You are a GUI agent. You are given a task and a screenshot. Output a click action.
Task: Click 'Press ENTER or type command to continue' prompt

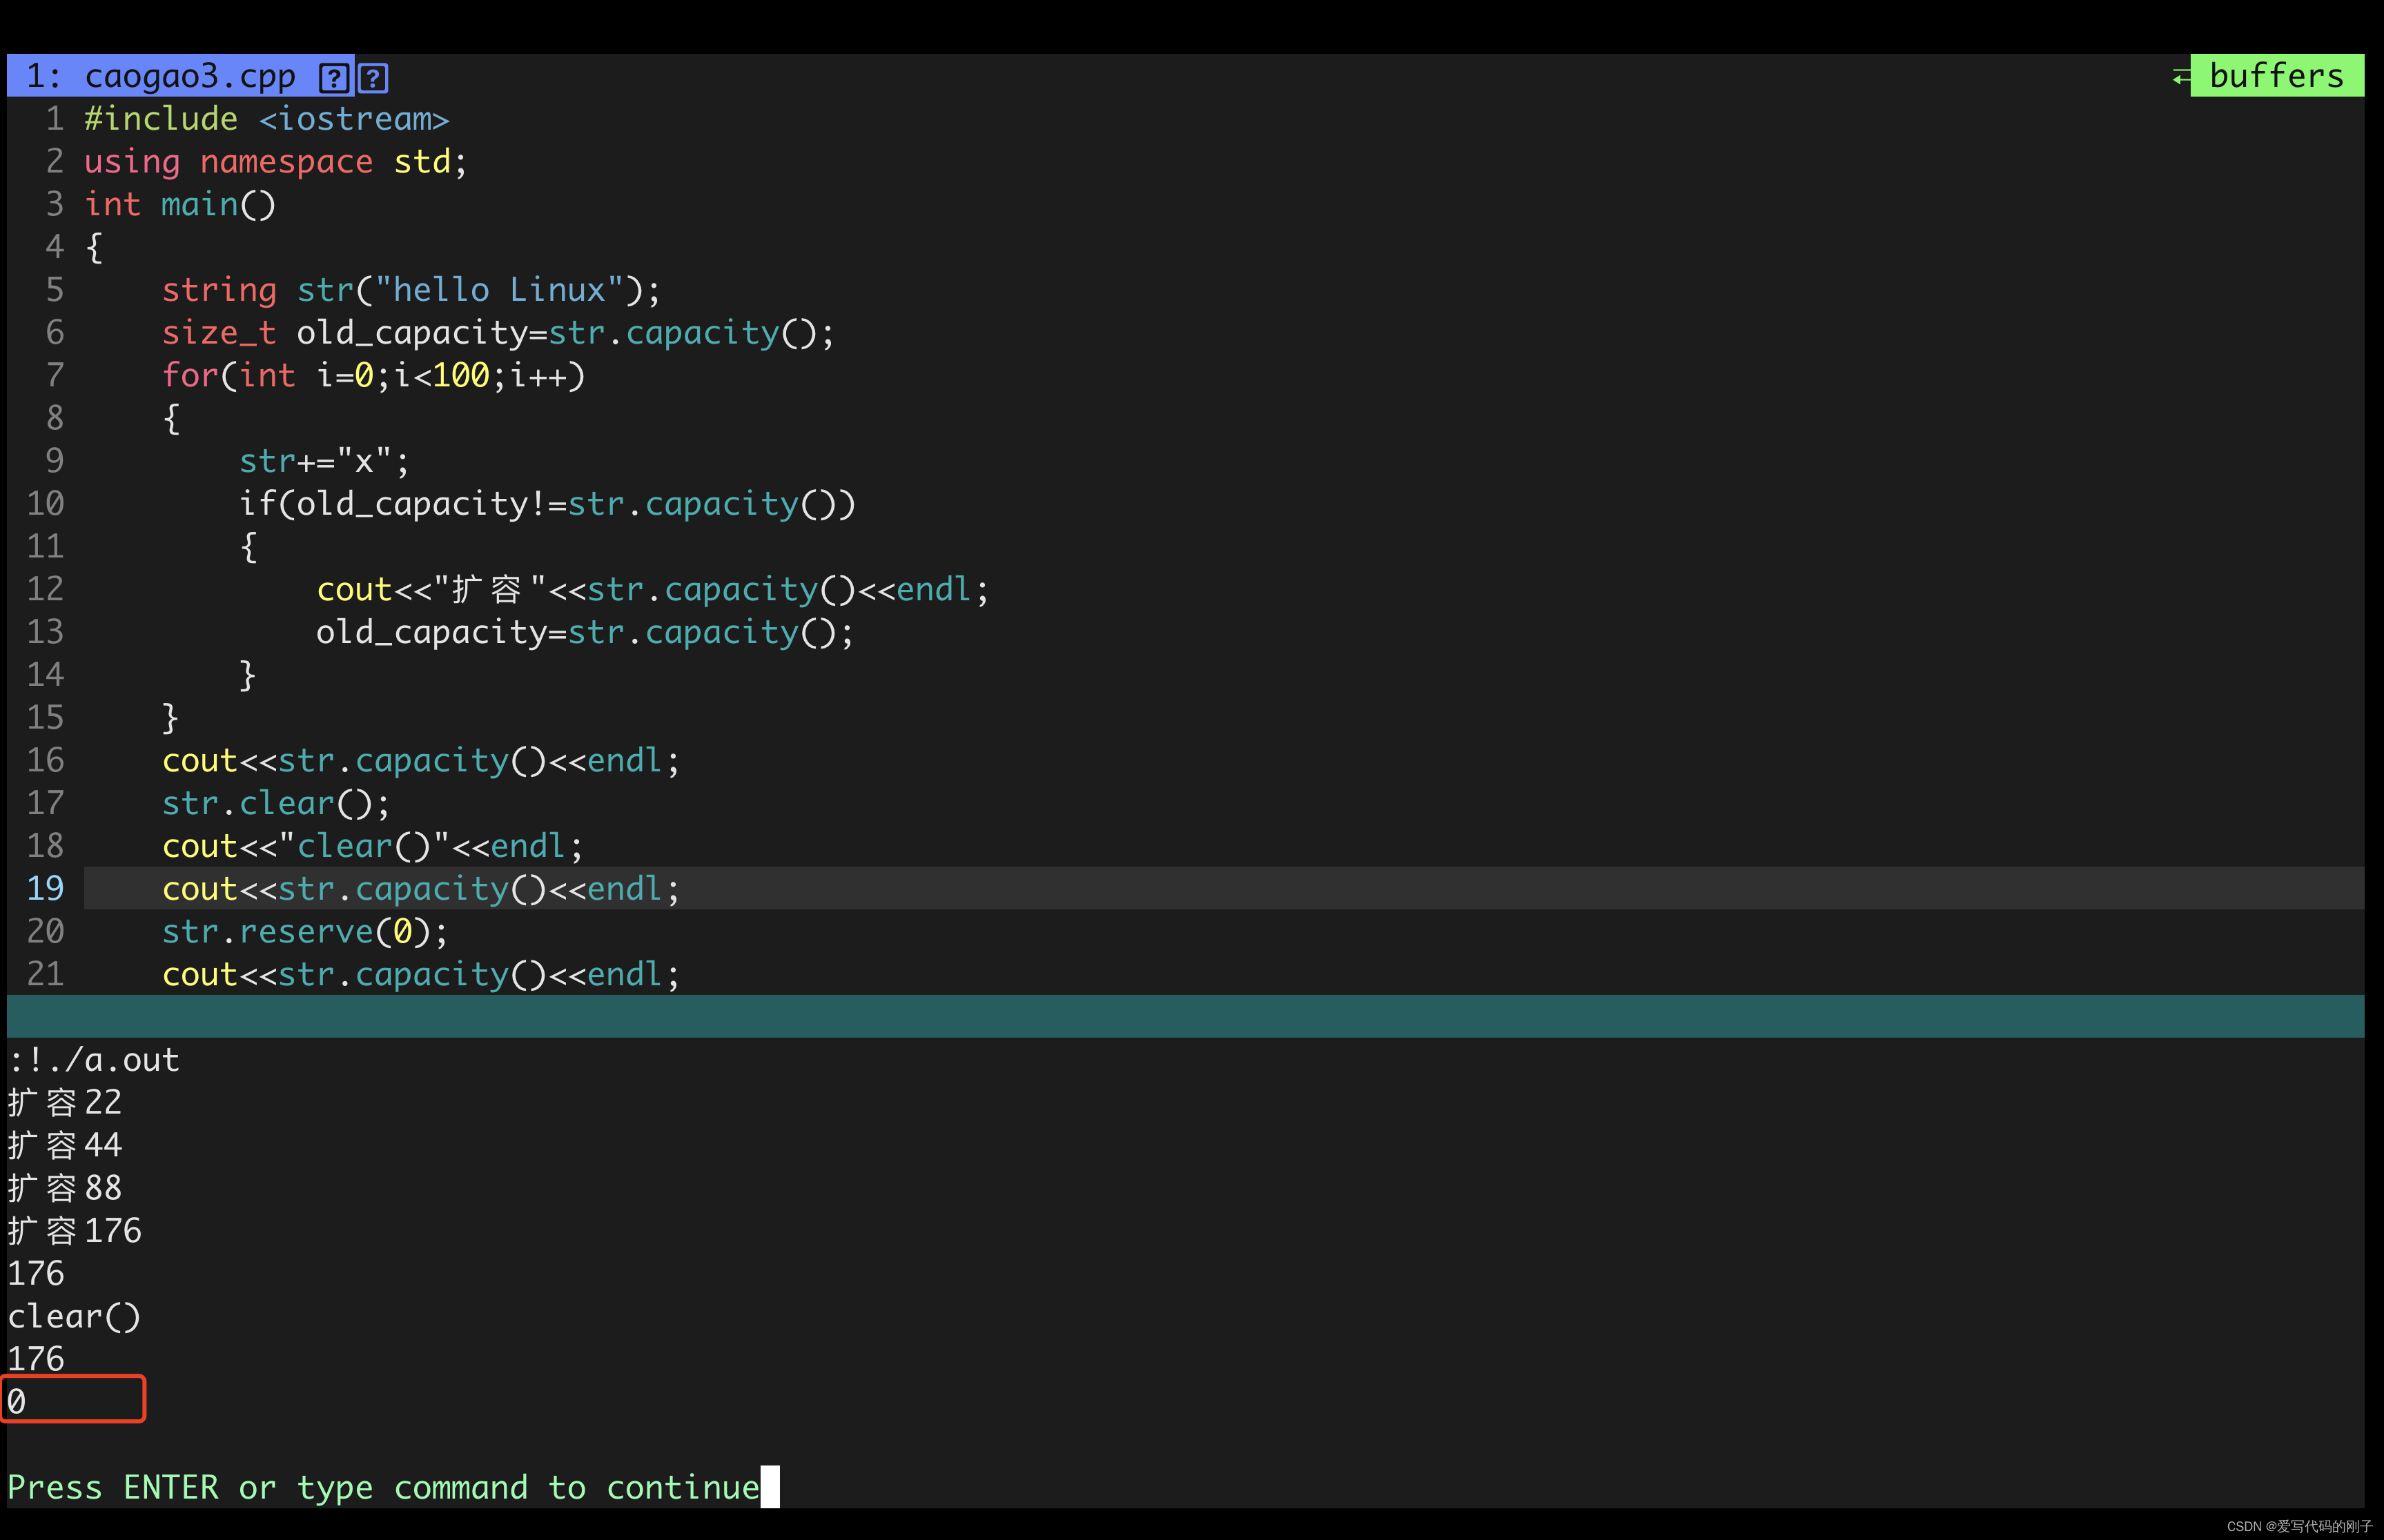pyautogui.click(x=383, y=1488)
